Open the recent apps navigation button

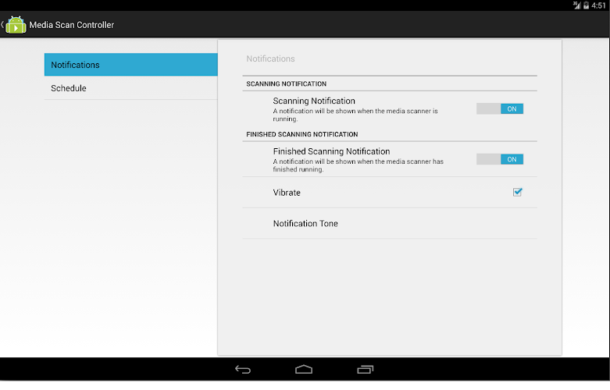(x=366, y=370)
